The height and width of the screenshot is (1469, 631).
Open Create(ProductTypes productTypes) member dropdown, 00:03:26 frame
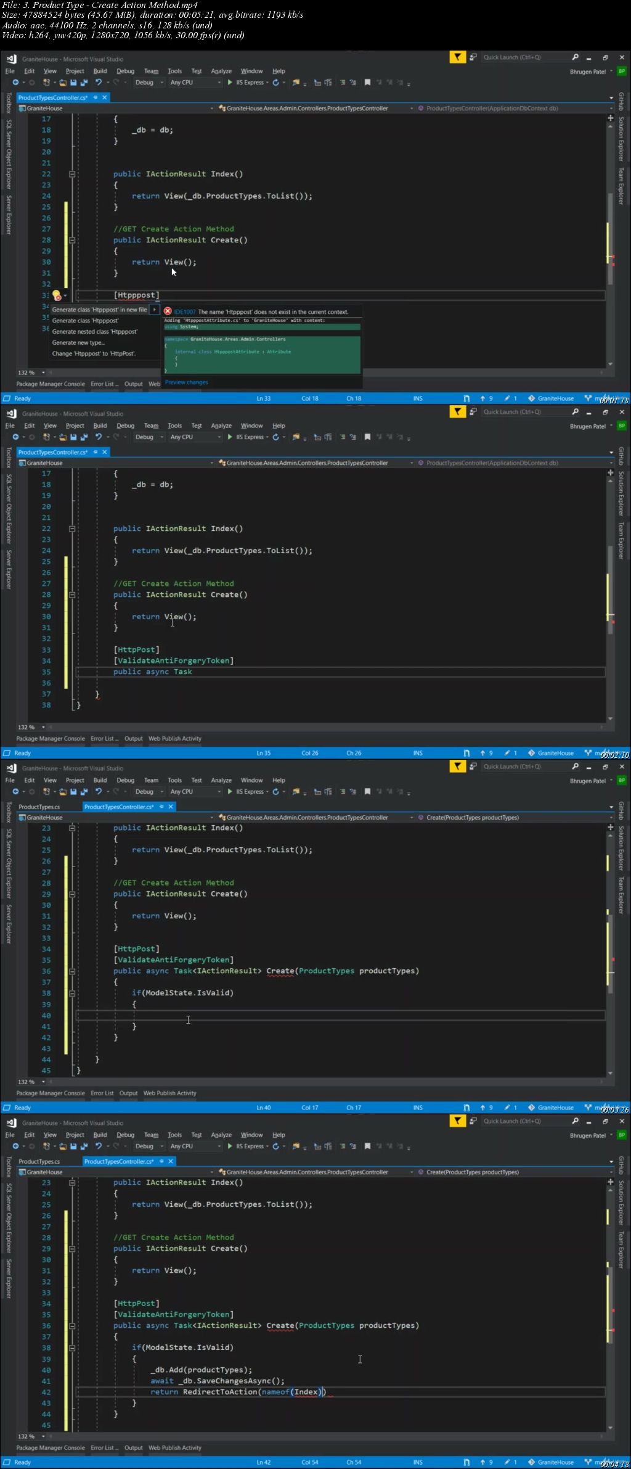click(x=515, y=818)
